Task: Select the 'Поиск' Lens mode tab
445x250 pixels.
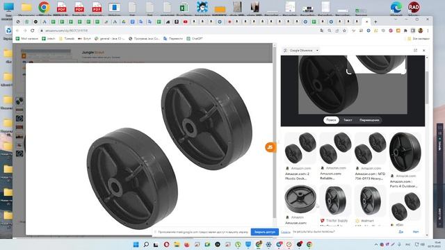Action: coord(331,120)
